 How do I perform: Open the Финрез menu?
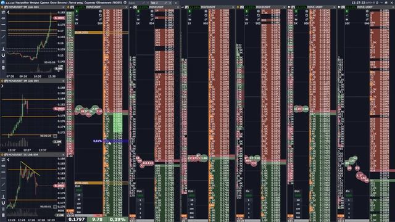[35, 2]
